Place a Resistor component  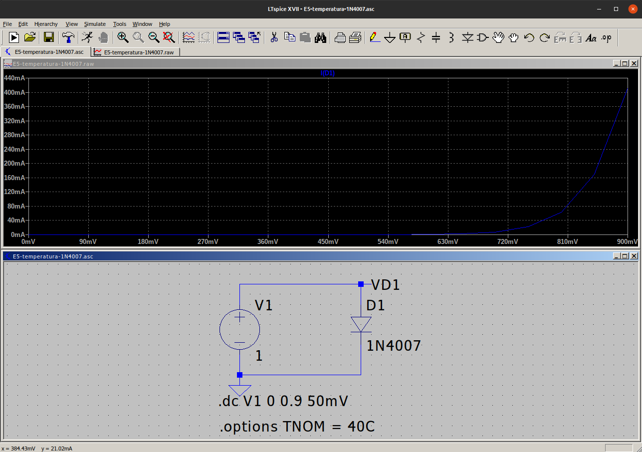tap(421, 37)
